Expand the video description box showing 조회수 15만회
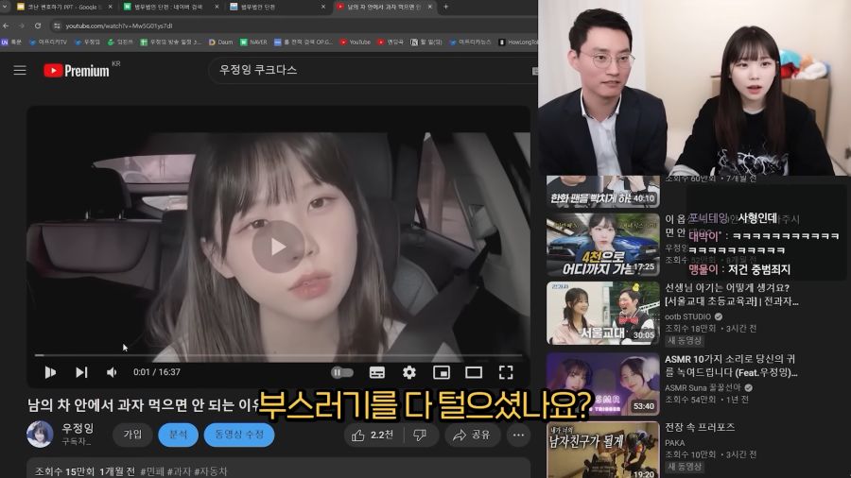The image size is (851, 478). point(278,469)
